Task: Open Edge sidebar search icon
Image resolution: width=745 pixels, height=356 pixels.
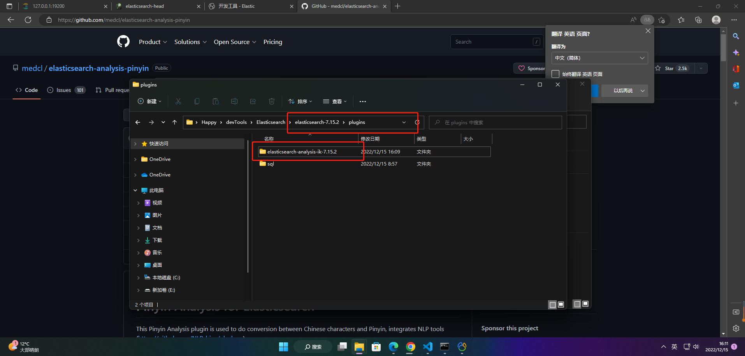Action: click(x=736, y=36)
